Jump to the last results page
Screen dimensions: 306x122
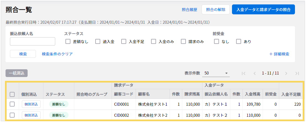pos(297,73)
